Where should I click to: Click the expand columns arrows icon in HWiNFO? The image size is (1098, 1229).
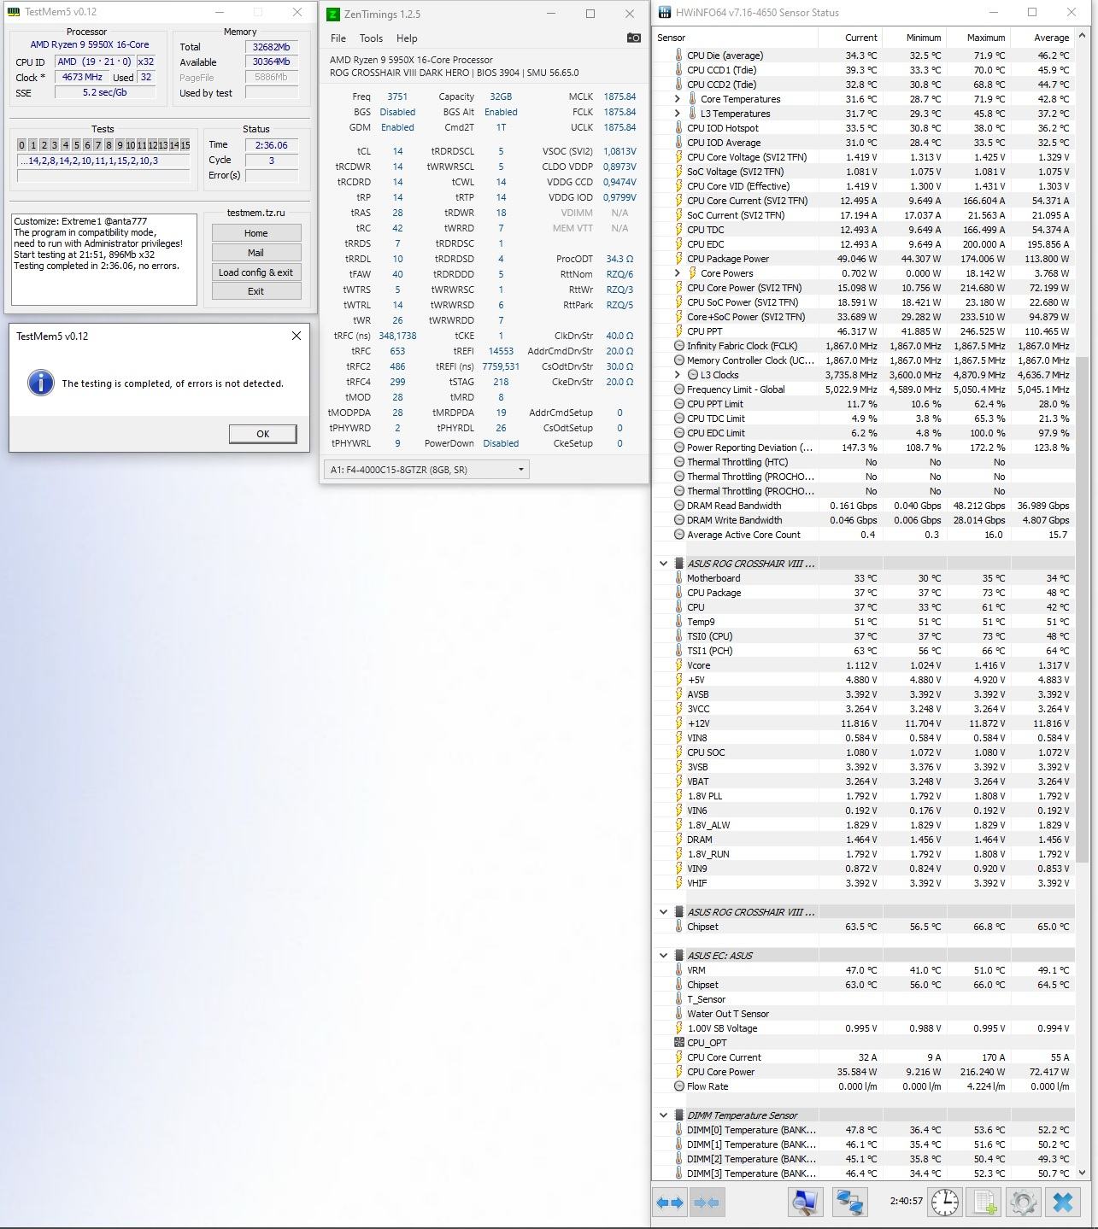tap(670, 1203)
